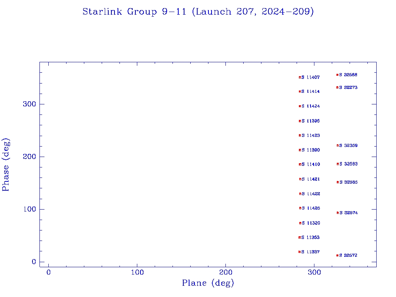Click the red marker beside S 32574
Image resolution: width=396 pixels, height=297 pixels.
338,213
